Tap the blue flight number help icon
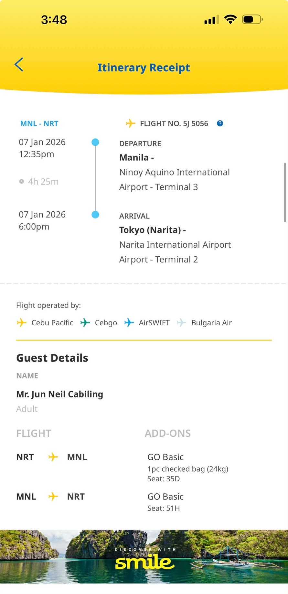This screenshot has width=288, height=594. click(220, 123)
